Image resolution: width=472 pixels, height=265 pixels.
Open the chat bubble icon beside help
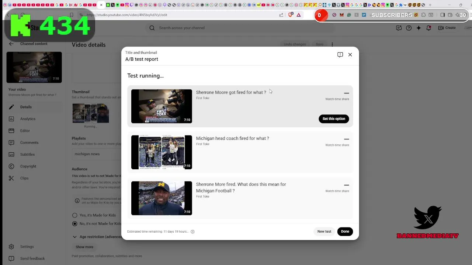click(399, 28)
